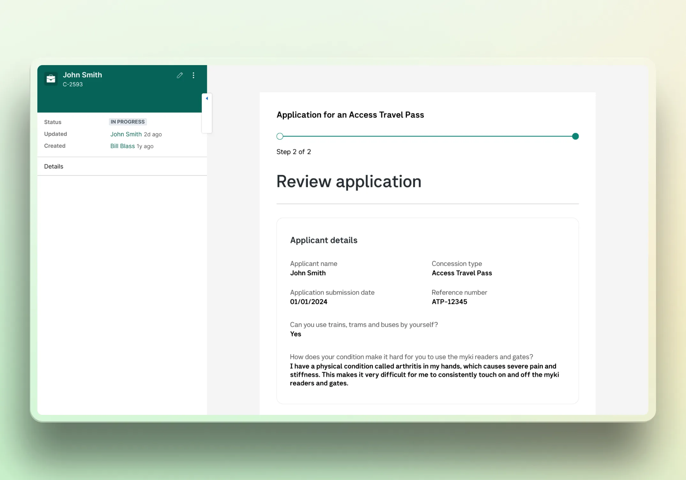Click the Step 2 of 2 label
Viewport: 686px width, 480px height.
coord(293,152)
